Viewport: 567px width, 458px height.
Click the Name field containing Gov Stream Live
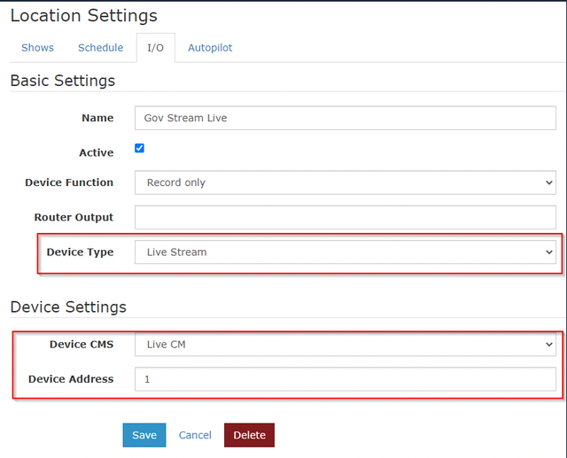pos(346,118)
